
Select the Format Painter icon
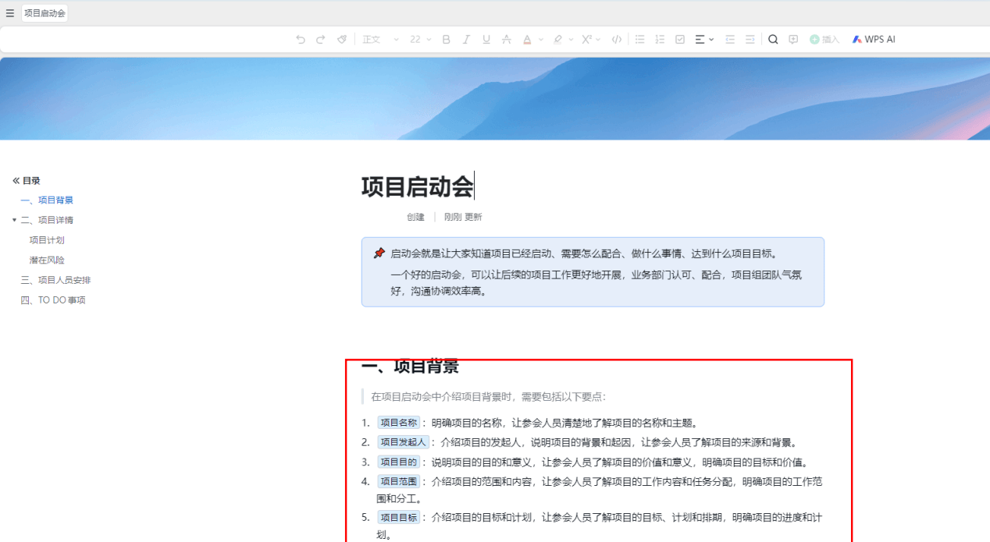341,39
